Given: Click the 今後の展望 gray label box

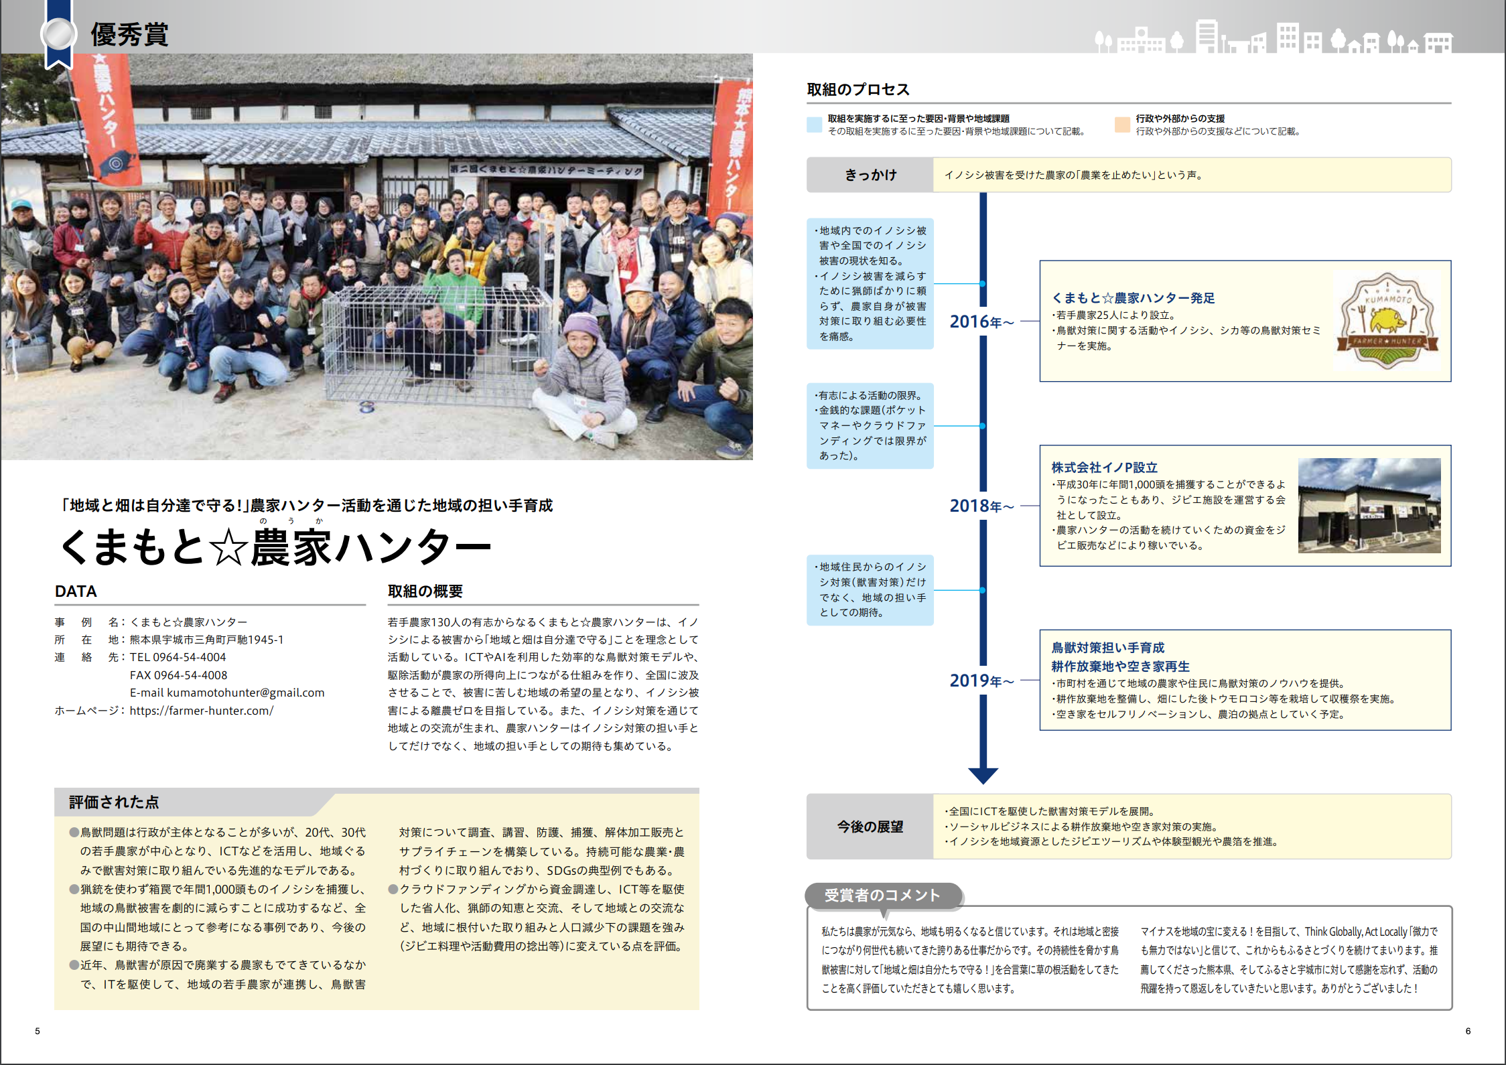Looking at the screenshot, I should pos(870,827).
